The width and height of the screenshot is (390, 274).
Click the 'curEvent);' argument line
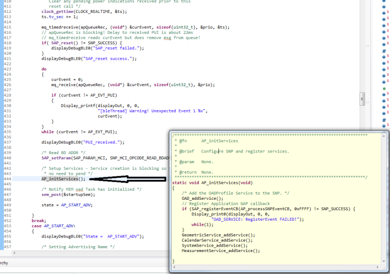(x=110, y=116)
